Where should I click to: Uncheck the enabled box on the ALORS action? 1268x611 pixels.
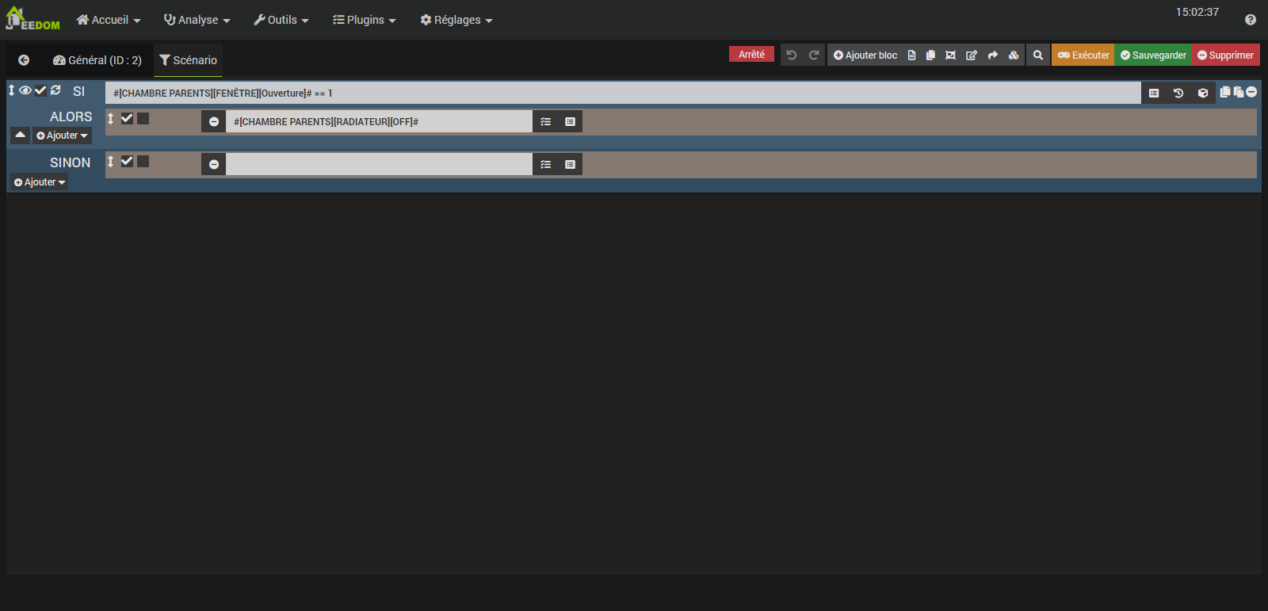[127, 118]
